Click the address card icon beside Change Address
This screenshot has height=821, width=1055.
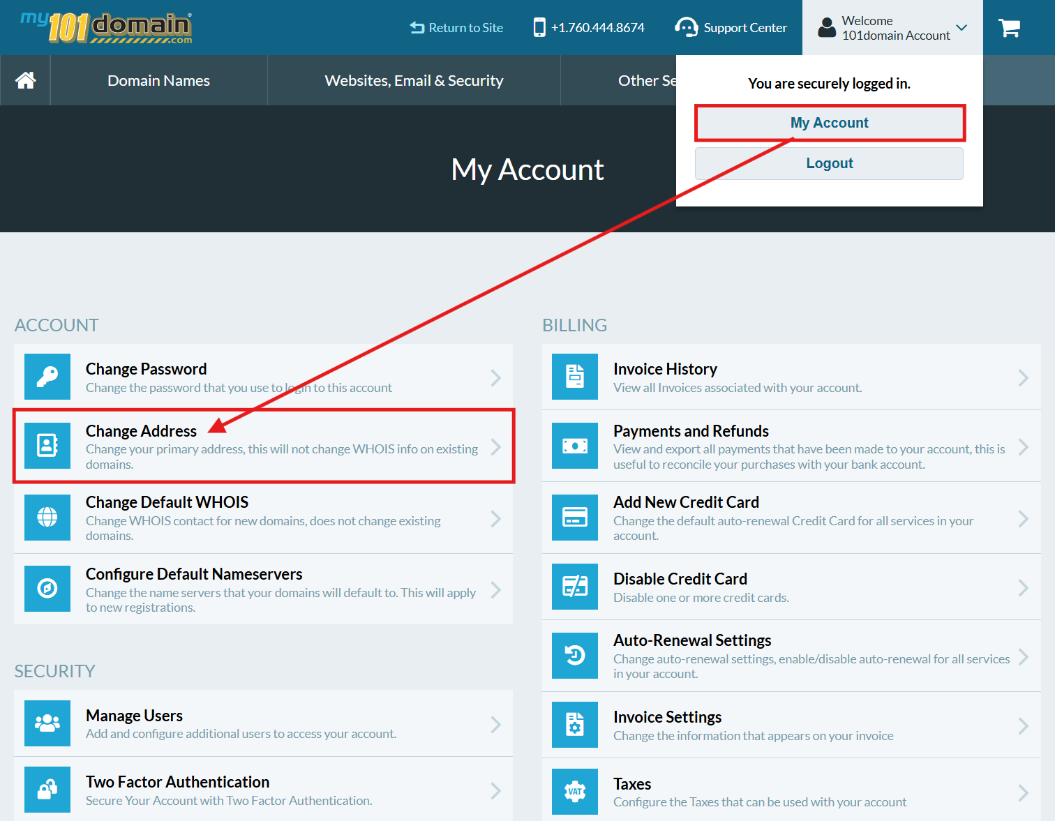[x=47, y=446]
